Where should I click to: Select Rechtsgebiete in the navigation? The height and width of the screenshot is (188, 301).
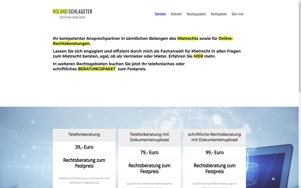(219, 14)
